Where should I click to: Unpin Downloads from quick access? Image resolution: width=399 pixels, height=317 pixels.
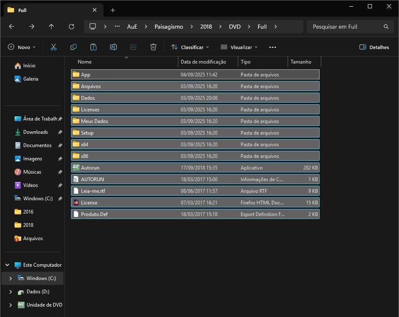click(60, 132)
